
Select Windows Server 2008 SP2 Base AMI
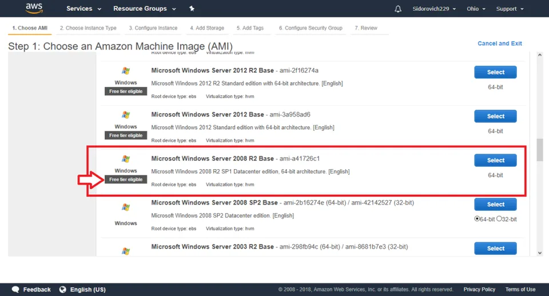click(495, 205)
